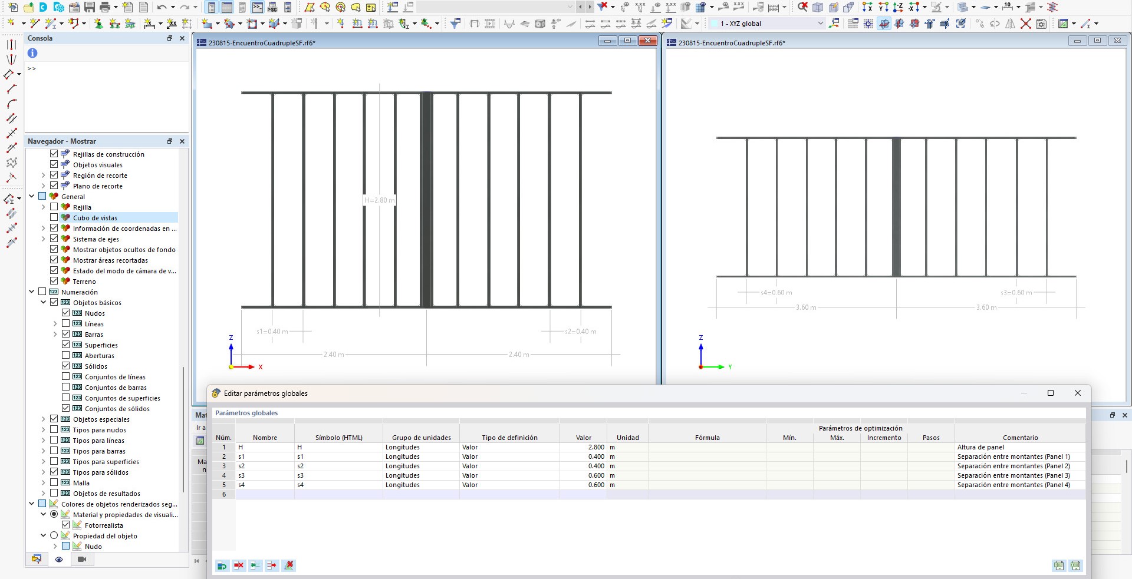Collapse the General tree node
The height and width of the screenshot is (579, 1132).
[x=32, y=196]
